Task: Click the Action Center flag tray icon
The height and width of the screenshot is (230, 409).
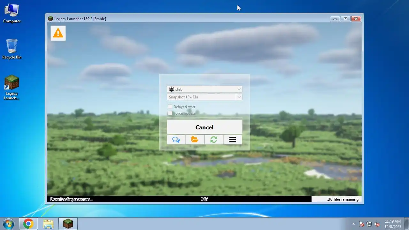Action: pyautogui.click(x=361, y=224)
